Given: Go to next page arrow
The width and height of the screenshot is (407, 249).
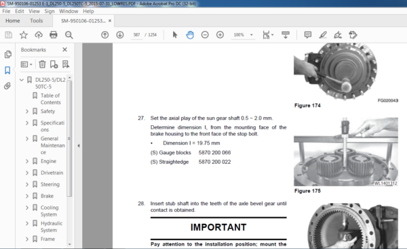Looking at the screenshot, I should [119, 35].
